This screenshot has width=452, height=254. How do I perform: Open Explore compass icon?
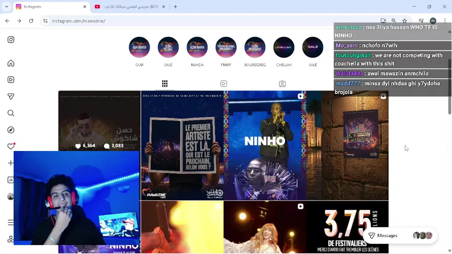[x=11, y=130]
